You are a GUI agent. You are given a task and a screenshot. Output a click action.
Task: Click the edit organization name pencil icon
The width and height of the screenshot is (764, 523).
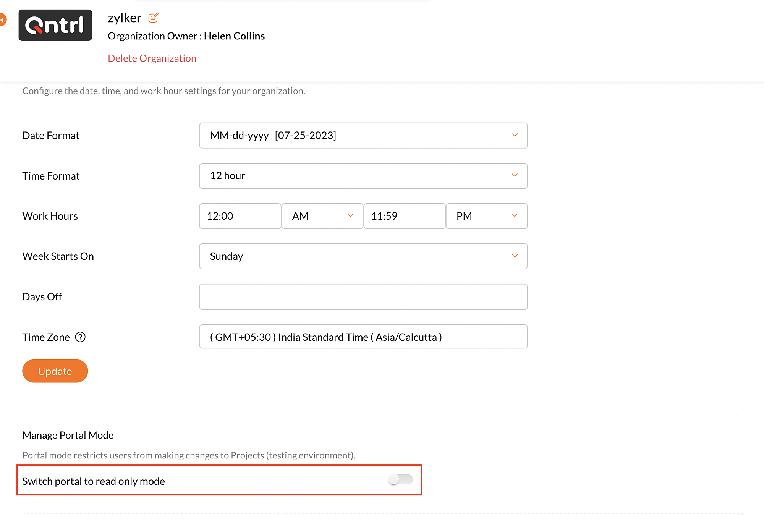[x=153, y=18]
